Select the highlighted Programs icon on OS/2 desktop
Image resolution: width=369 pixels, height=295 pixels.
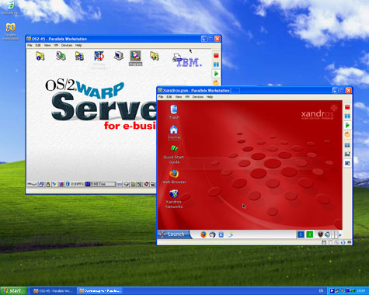135,58
